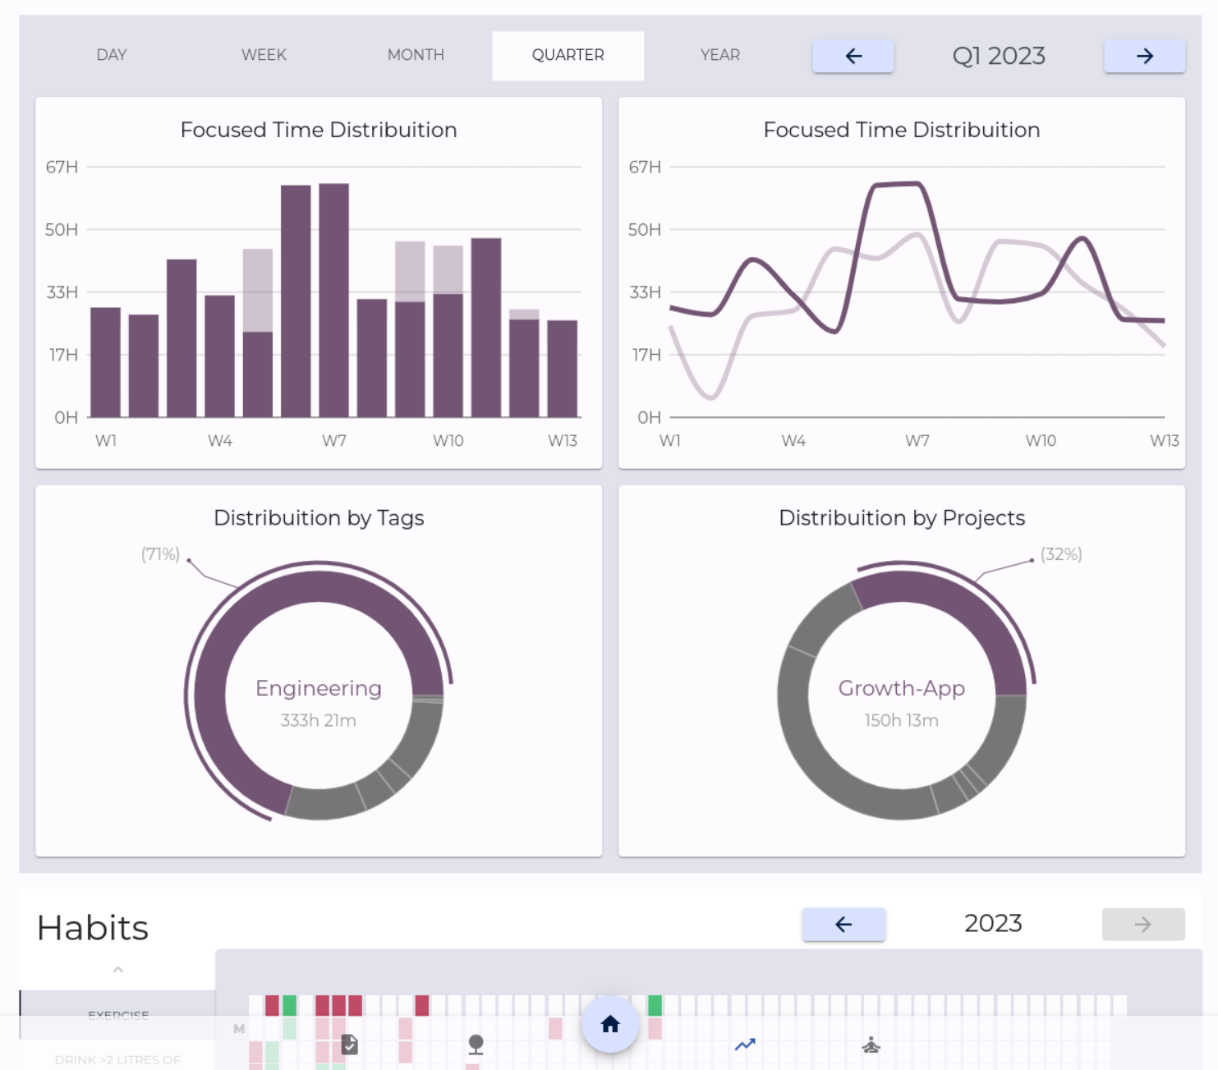Click the W4 label on the line chart axis
1218x1070 pixels.
pos(793,441)
